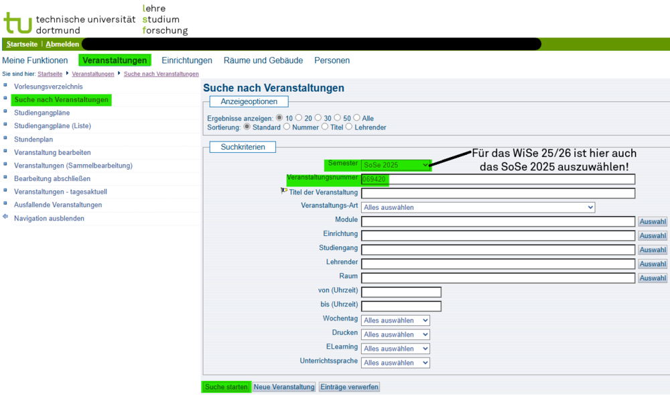Open Studiengangpläne in sidebar
The height and width of the screenshot is (395, 670).
[x=42, y=113]
